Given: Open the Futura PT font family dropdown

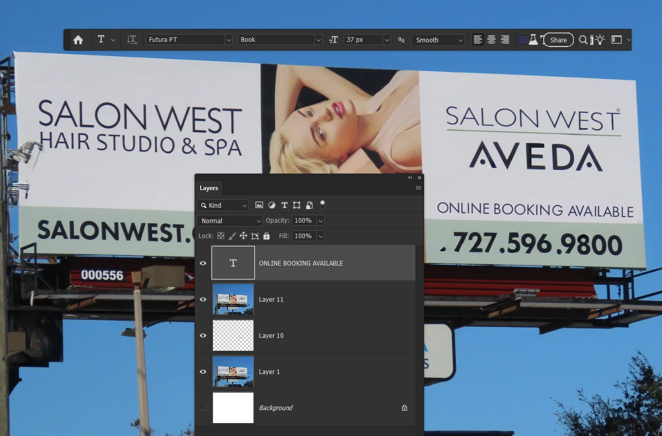Looking at the screenshot, I should pyautogui.click(x=189, y=40).
